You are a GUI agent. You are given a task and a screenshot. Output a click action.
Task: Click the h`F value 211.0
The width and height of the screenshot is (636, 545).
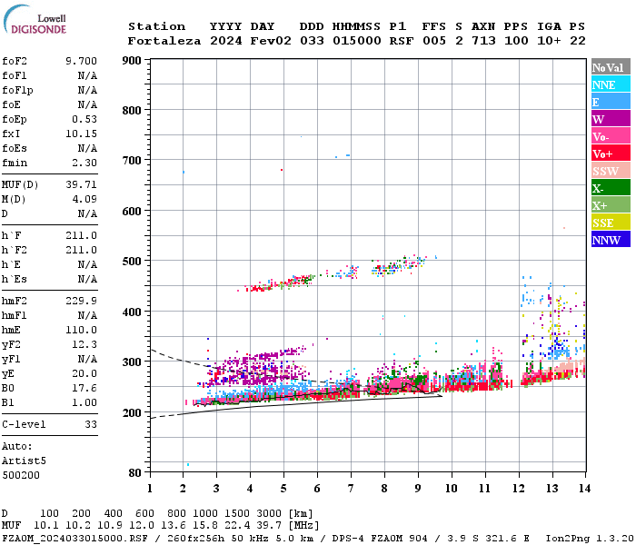[81, 235]
